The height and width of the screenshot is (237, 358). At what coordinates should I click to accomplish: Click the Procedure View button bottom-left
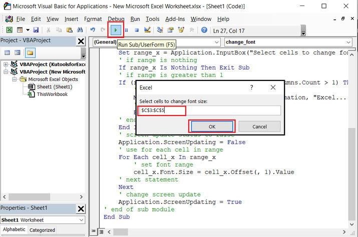94,231
